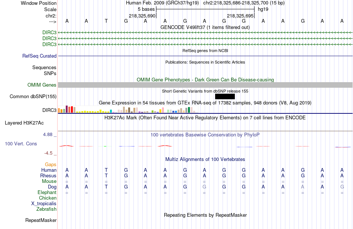This screenshot has width=353, height=229.
Task: Open the GTEx Gene Expression in 54 tissues title
Action: [205, 103]
